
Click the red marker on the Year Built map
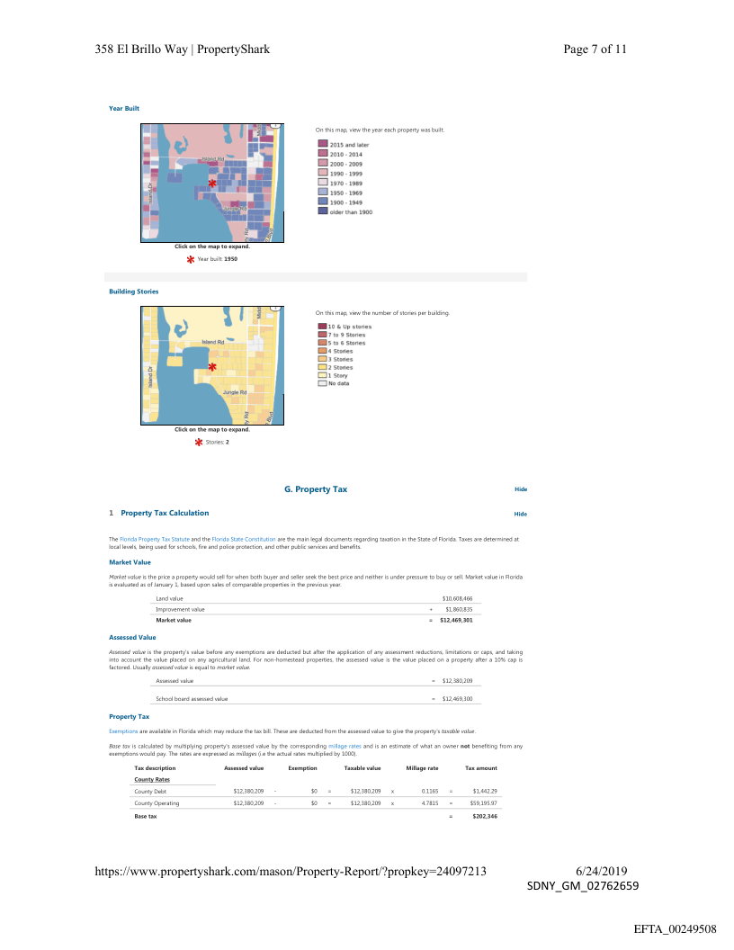(x=211, y=183)
